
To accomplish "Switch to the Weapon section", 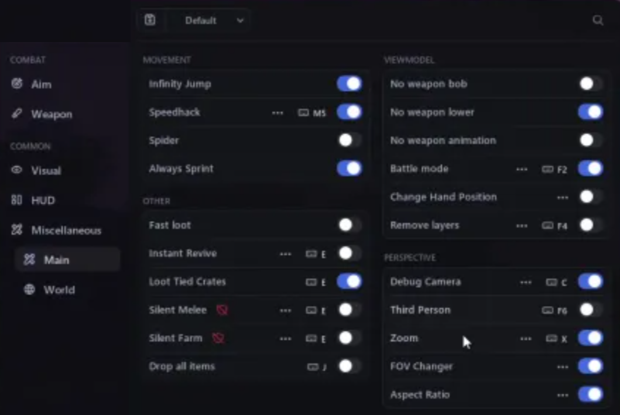I will (x=52, y=114).
